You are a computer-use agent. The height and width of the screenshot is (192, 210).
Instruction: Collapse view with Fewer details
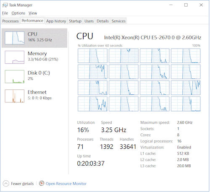pyautogui.click(x=22, y=184)
